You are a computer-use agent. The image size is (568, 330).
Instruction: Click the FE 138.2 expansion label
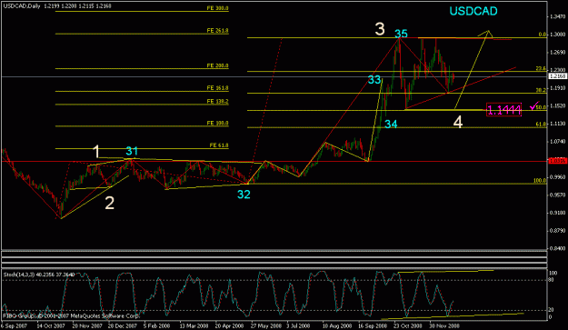tap(217, 102)
